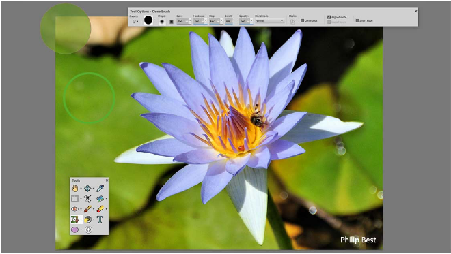Viewport: 451px width, 254px height.
Task: Choose the rectangular Selection tool
Action: (74, 199)
